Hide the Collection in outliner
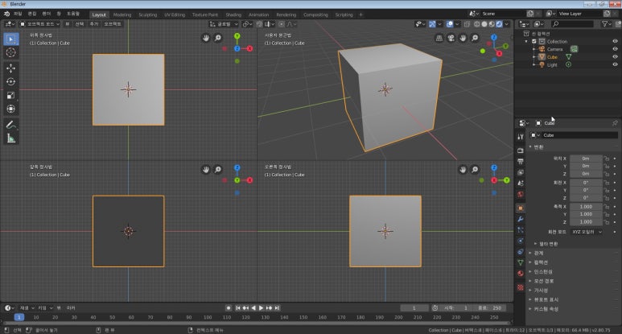Viewport: 622px width, 334px height. click(x=615, y=41)
